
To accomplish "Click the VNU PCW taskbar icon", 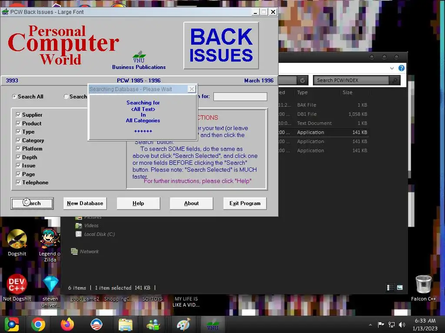I will point(213,324).
